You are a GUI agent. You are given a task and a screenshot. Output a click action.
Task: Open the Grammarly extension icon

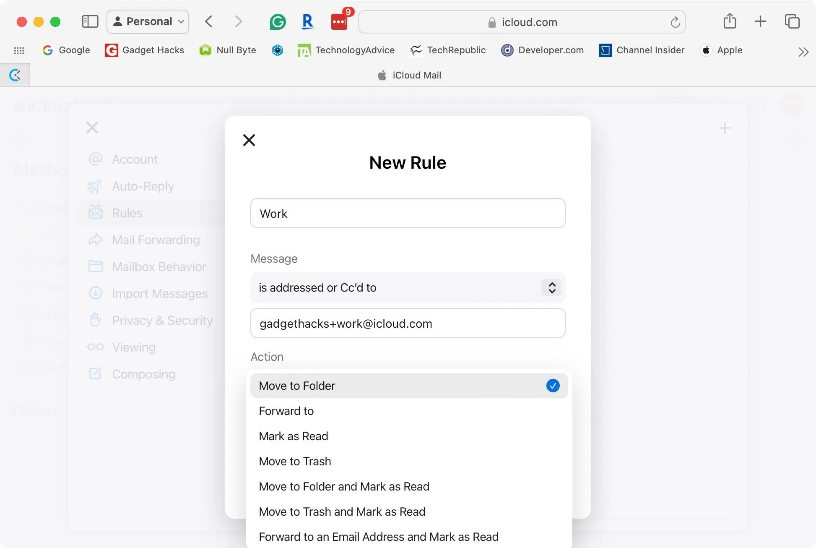coord(278,21)
